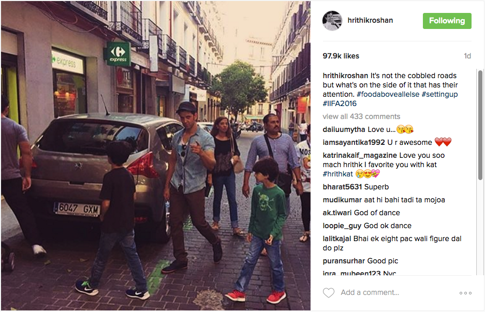The height and width of the screenshot is (312, 485).
Task: Click the comments scrollbar thumb
Action: pos(480,125)
